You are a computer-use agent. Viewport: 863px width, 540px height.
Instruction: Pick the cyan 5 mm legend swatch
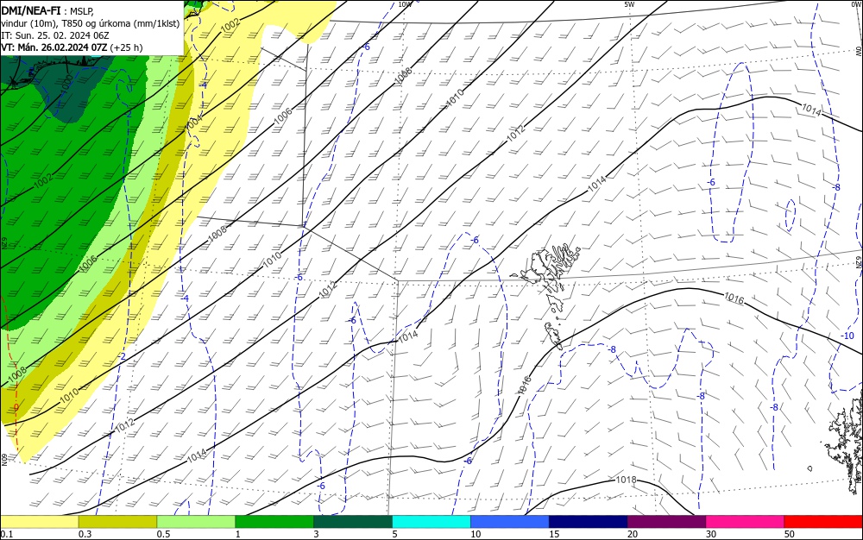click(431, 522)
